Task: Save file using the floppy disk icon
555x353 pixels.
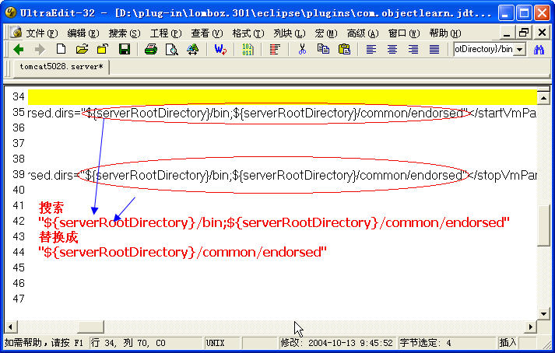Action: click(x=124, y=49)
